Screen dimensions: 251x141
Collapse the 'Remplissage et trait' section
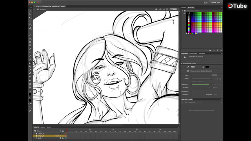[182, 63]
